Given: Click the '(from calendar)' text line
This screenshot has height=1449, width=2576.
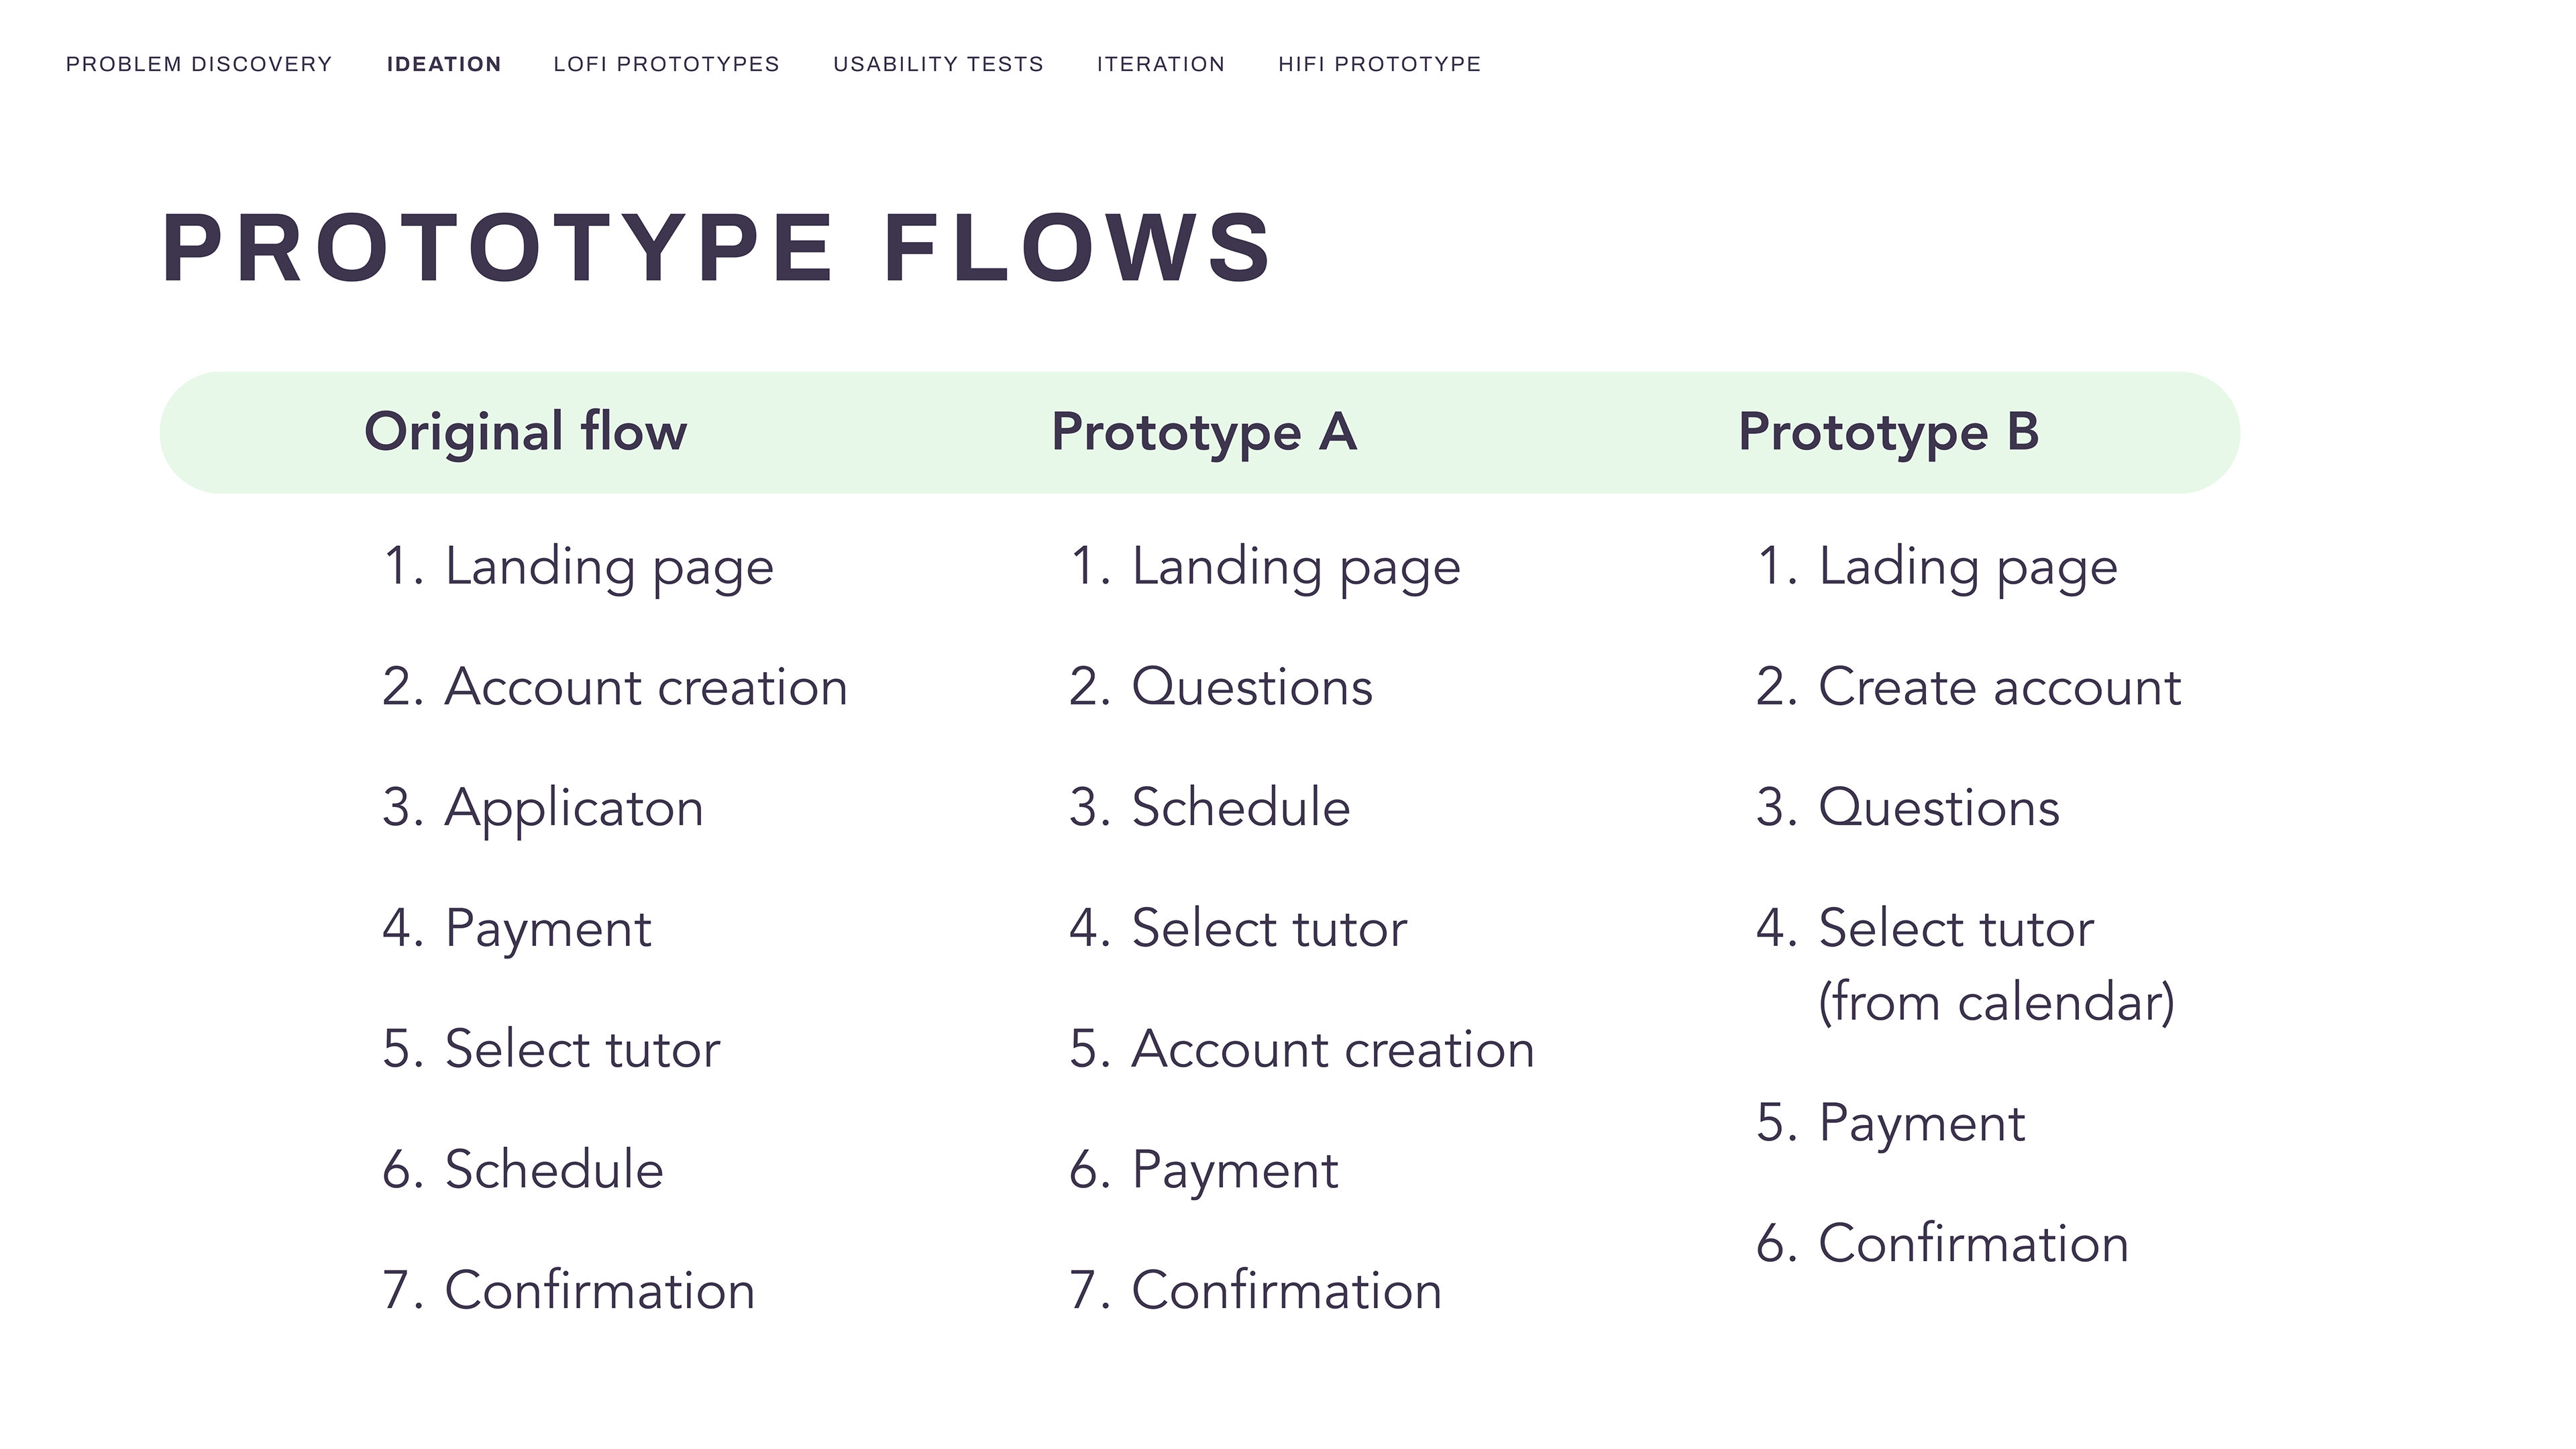Looking at the screenshot, I should coord(1996,1002).
